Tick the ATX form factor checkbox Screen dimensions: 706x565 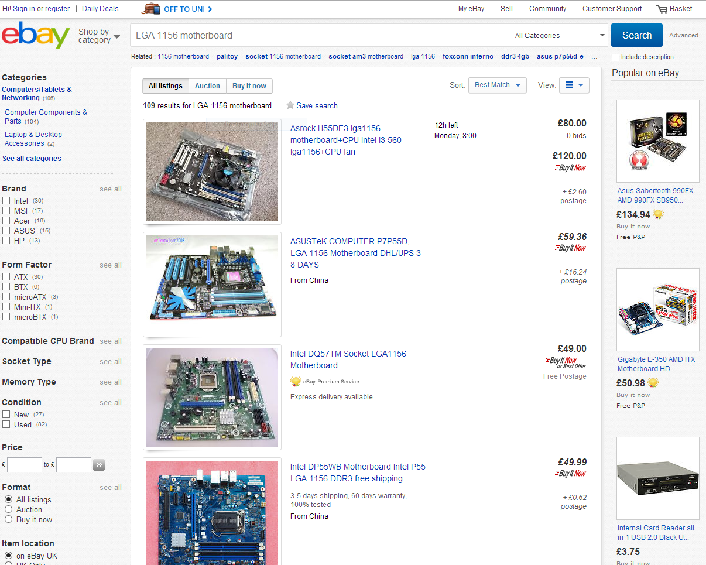[x=6, y=277]
